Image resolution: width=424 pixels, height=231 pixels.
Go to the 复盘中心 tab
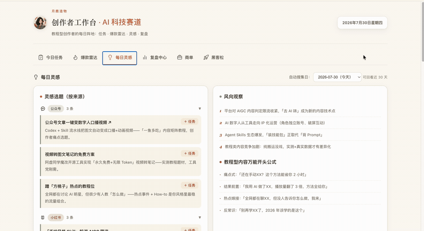[x=155, y=57]
